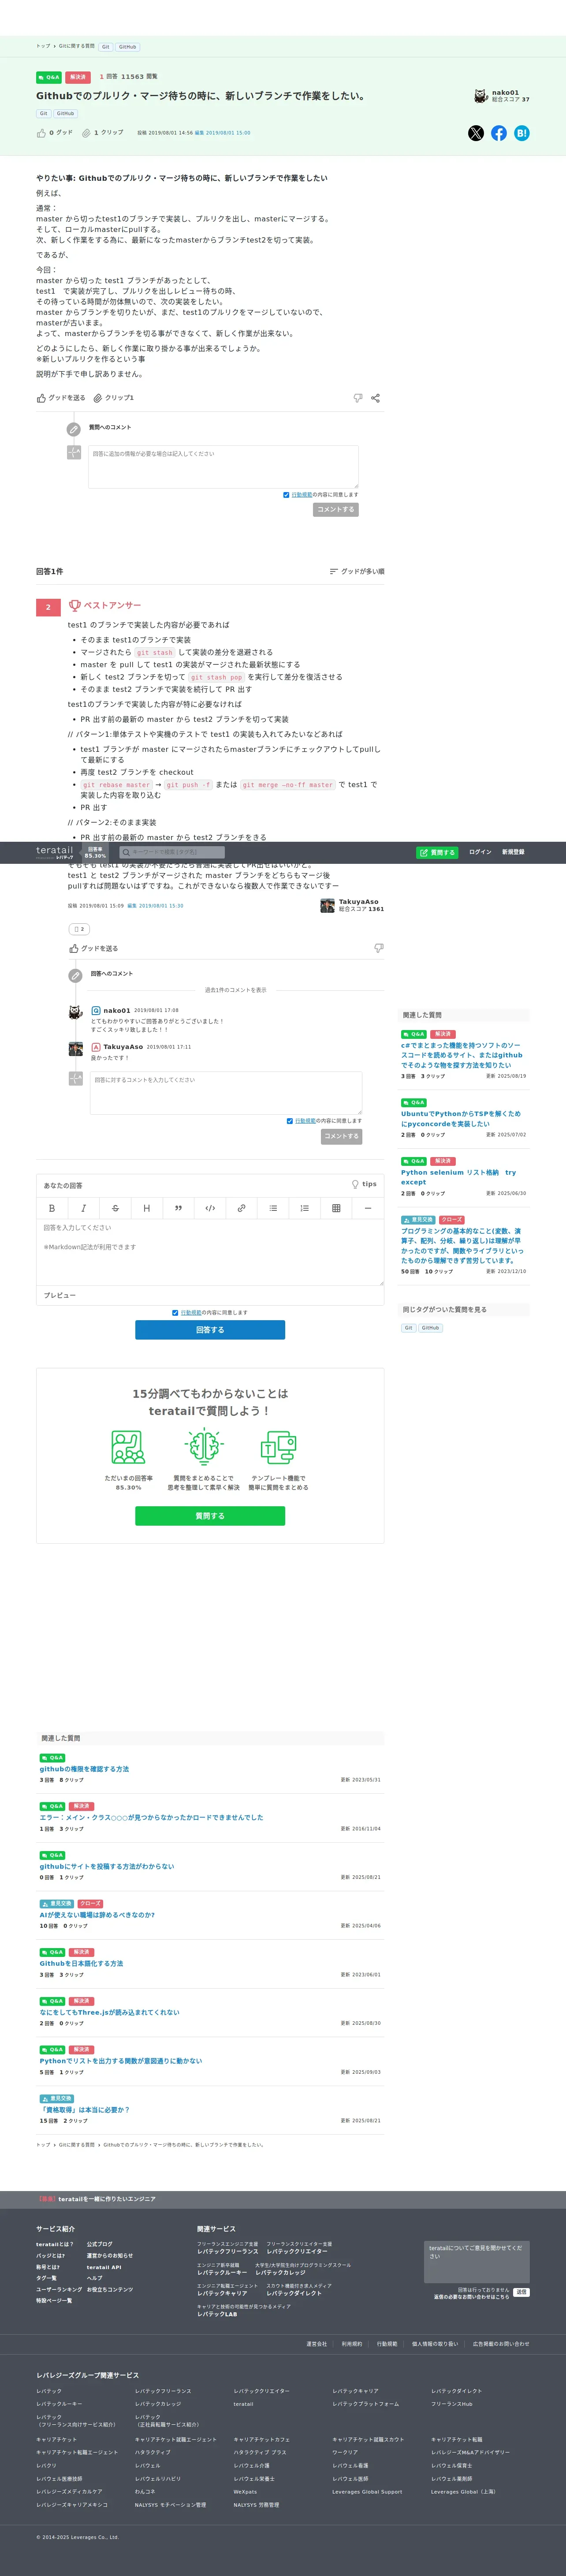This screenshot has height=2576, width=566.
Task: Click TakuyaAso avatar beside answer date
Action: point(327,905)
